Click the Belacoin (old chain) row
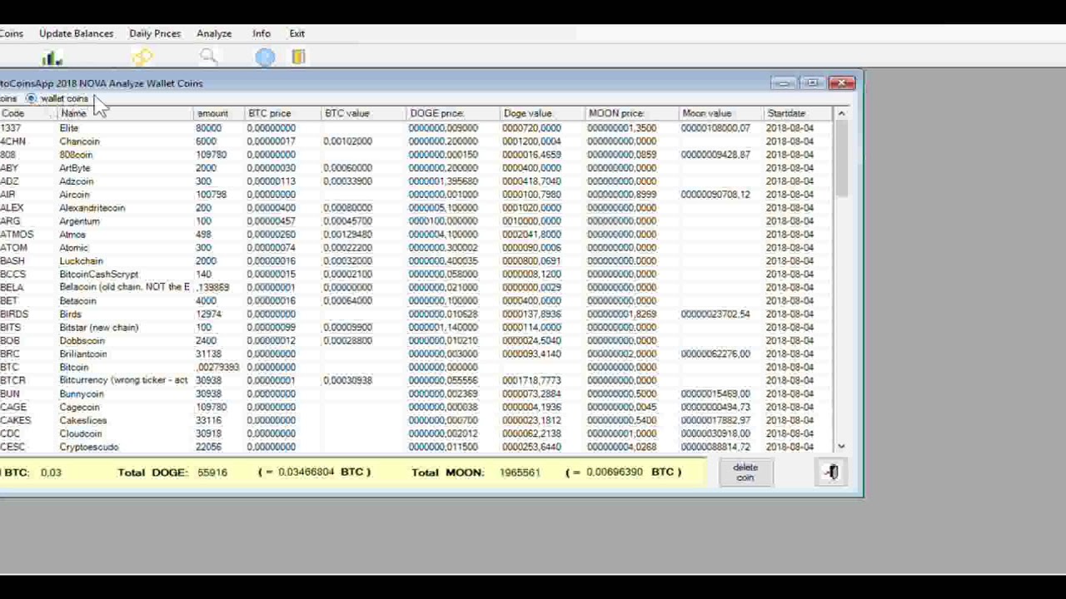The height and width of the screenshot is (599, 1066). point(416,288)
